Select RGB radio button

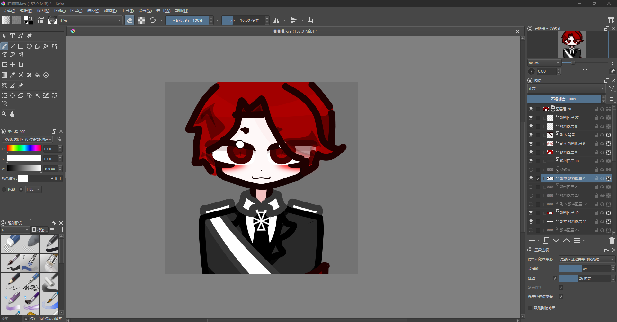pyautogui.click(x=4, y=189)
